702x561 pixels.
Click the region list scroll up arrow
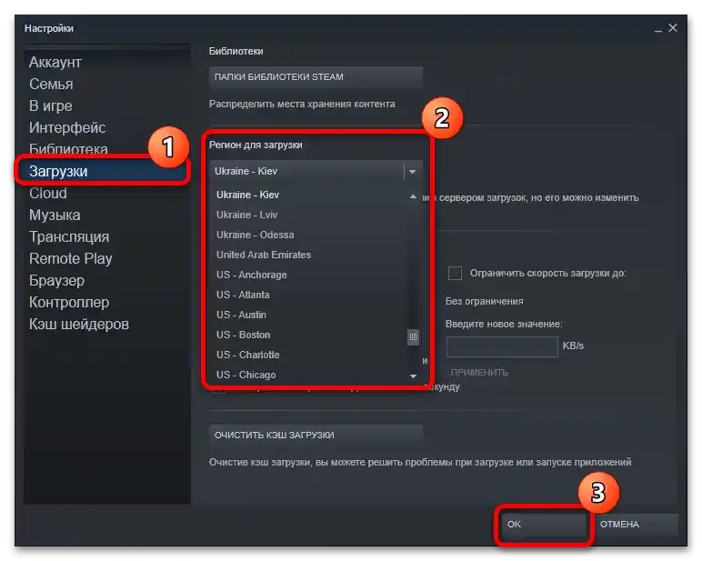[x=413, y=196]
